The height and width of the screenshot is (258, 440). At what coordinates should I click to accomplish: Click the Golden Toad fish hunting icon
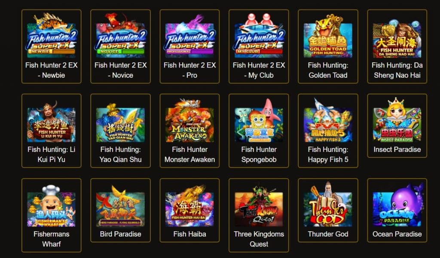point(328,36)
